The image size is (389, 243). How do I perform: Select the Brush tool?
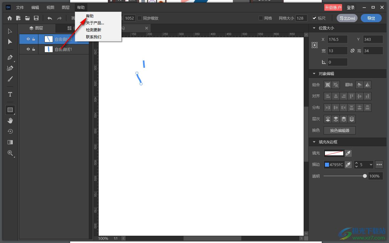click(10, 79)
